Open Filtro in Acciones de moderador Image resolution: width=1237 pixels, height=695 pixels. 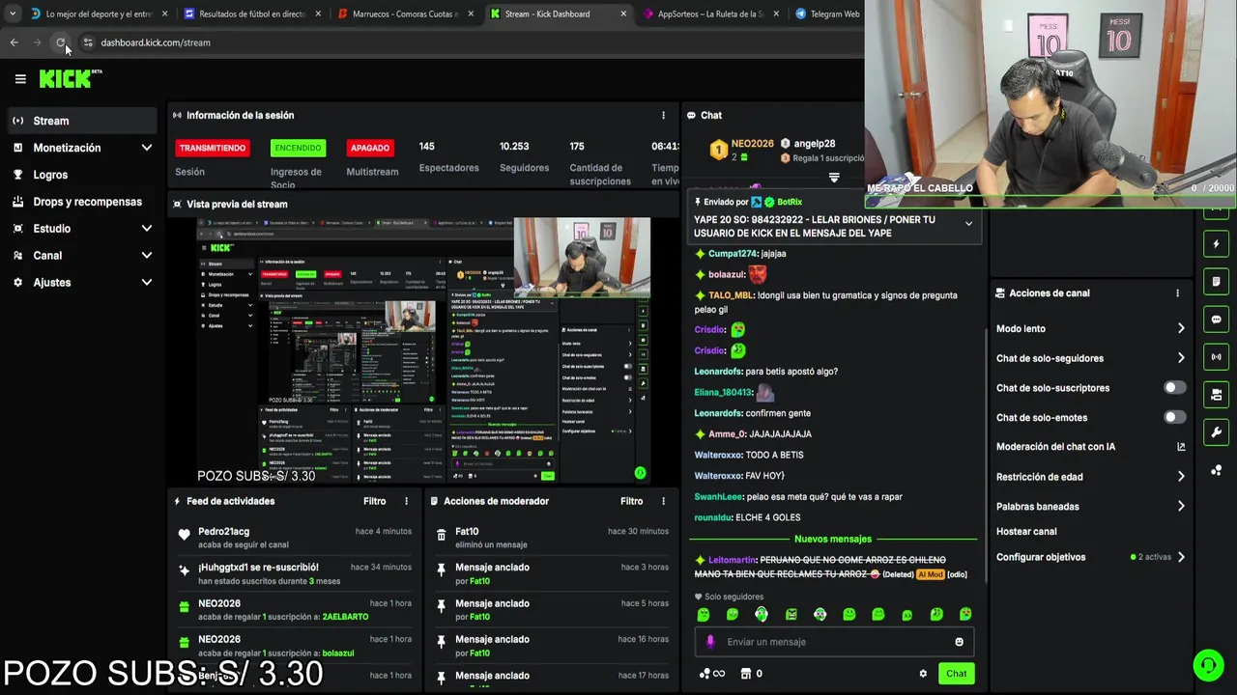632,501
